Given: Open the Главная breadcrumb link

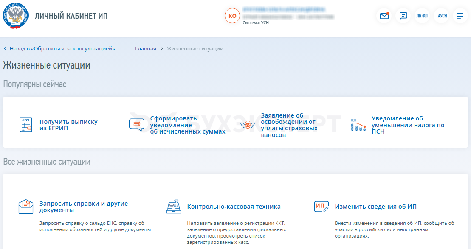Looking at the screenshot, I should point(146,49).
